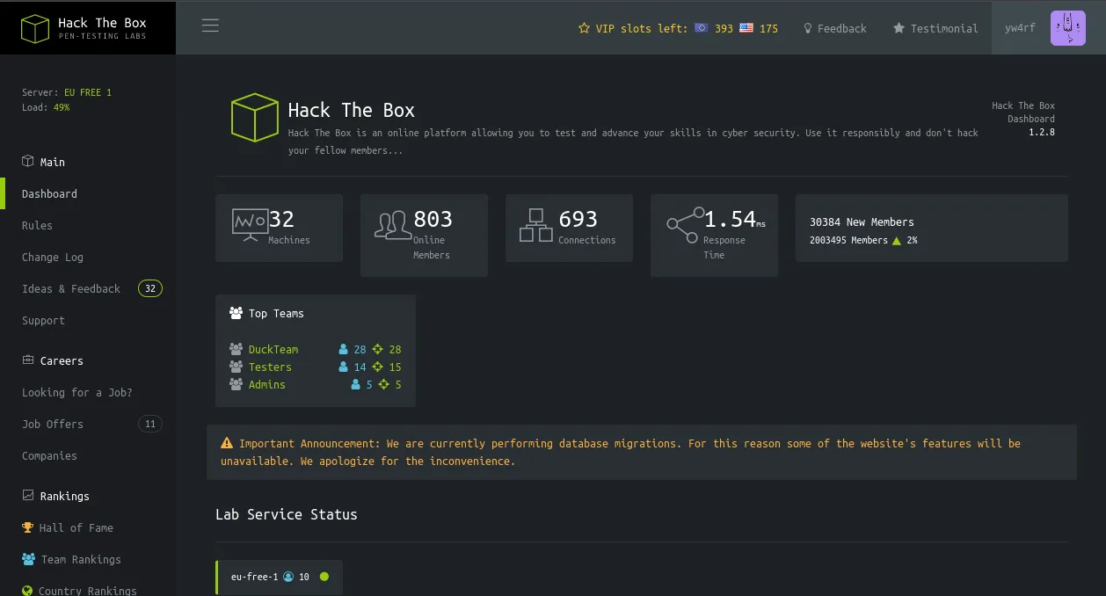Image resolution: width=1106 pixels, height=596 pixels.
Task: Click the VIP slots star icon
Action: click(x=584, y=28)
